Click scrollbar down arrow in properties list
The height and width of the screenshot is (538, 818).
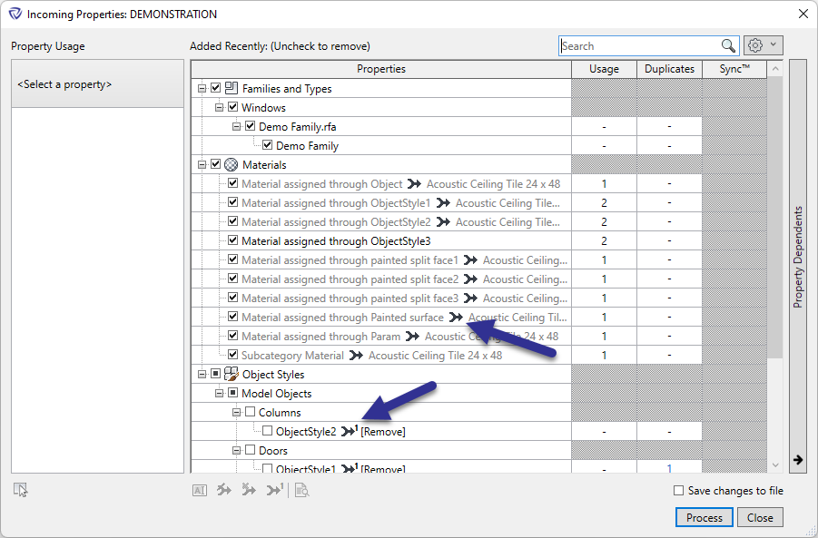tap(775, 465)
